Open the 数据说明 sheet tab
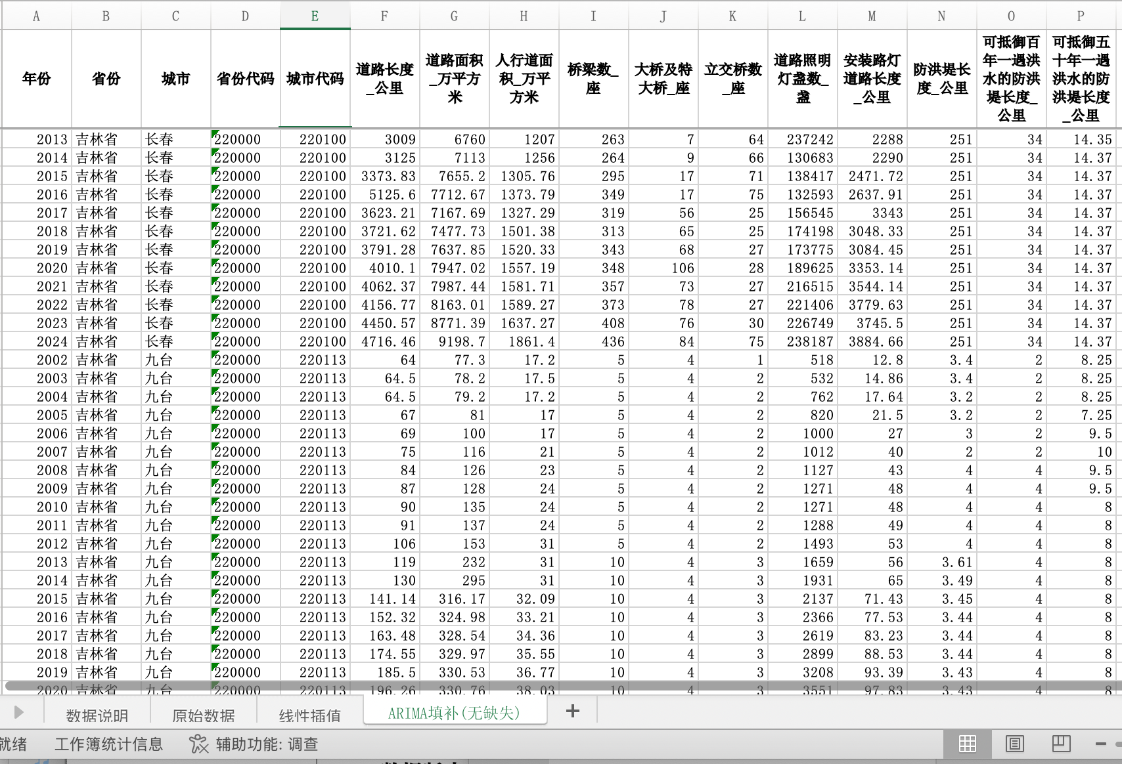Screen dimensions: 1122x764 97,715
